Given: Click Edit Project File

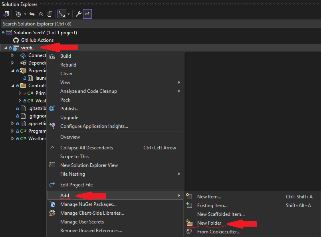Looking at the screenshot, I should [76, 185].
